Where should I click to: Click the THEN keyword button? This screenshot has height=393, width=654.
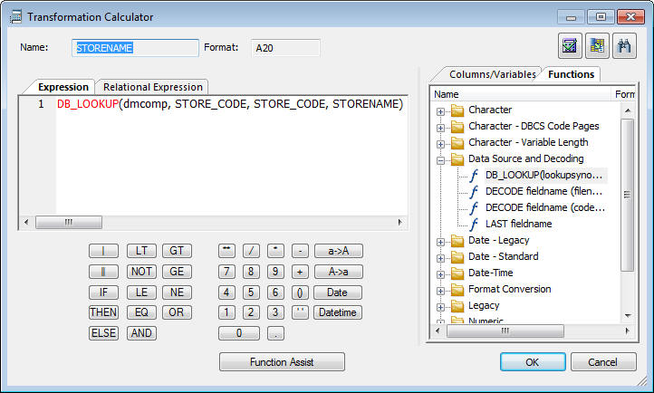[x=103, y=312]
